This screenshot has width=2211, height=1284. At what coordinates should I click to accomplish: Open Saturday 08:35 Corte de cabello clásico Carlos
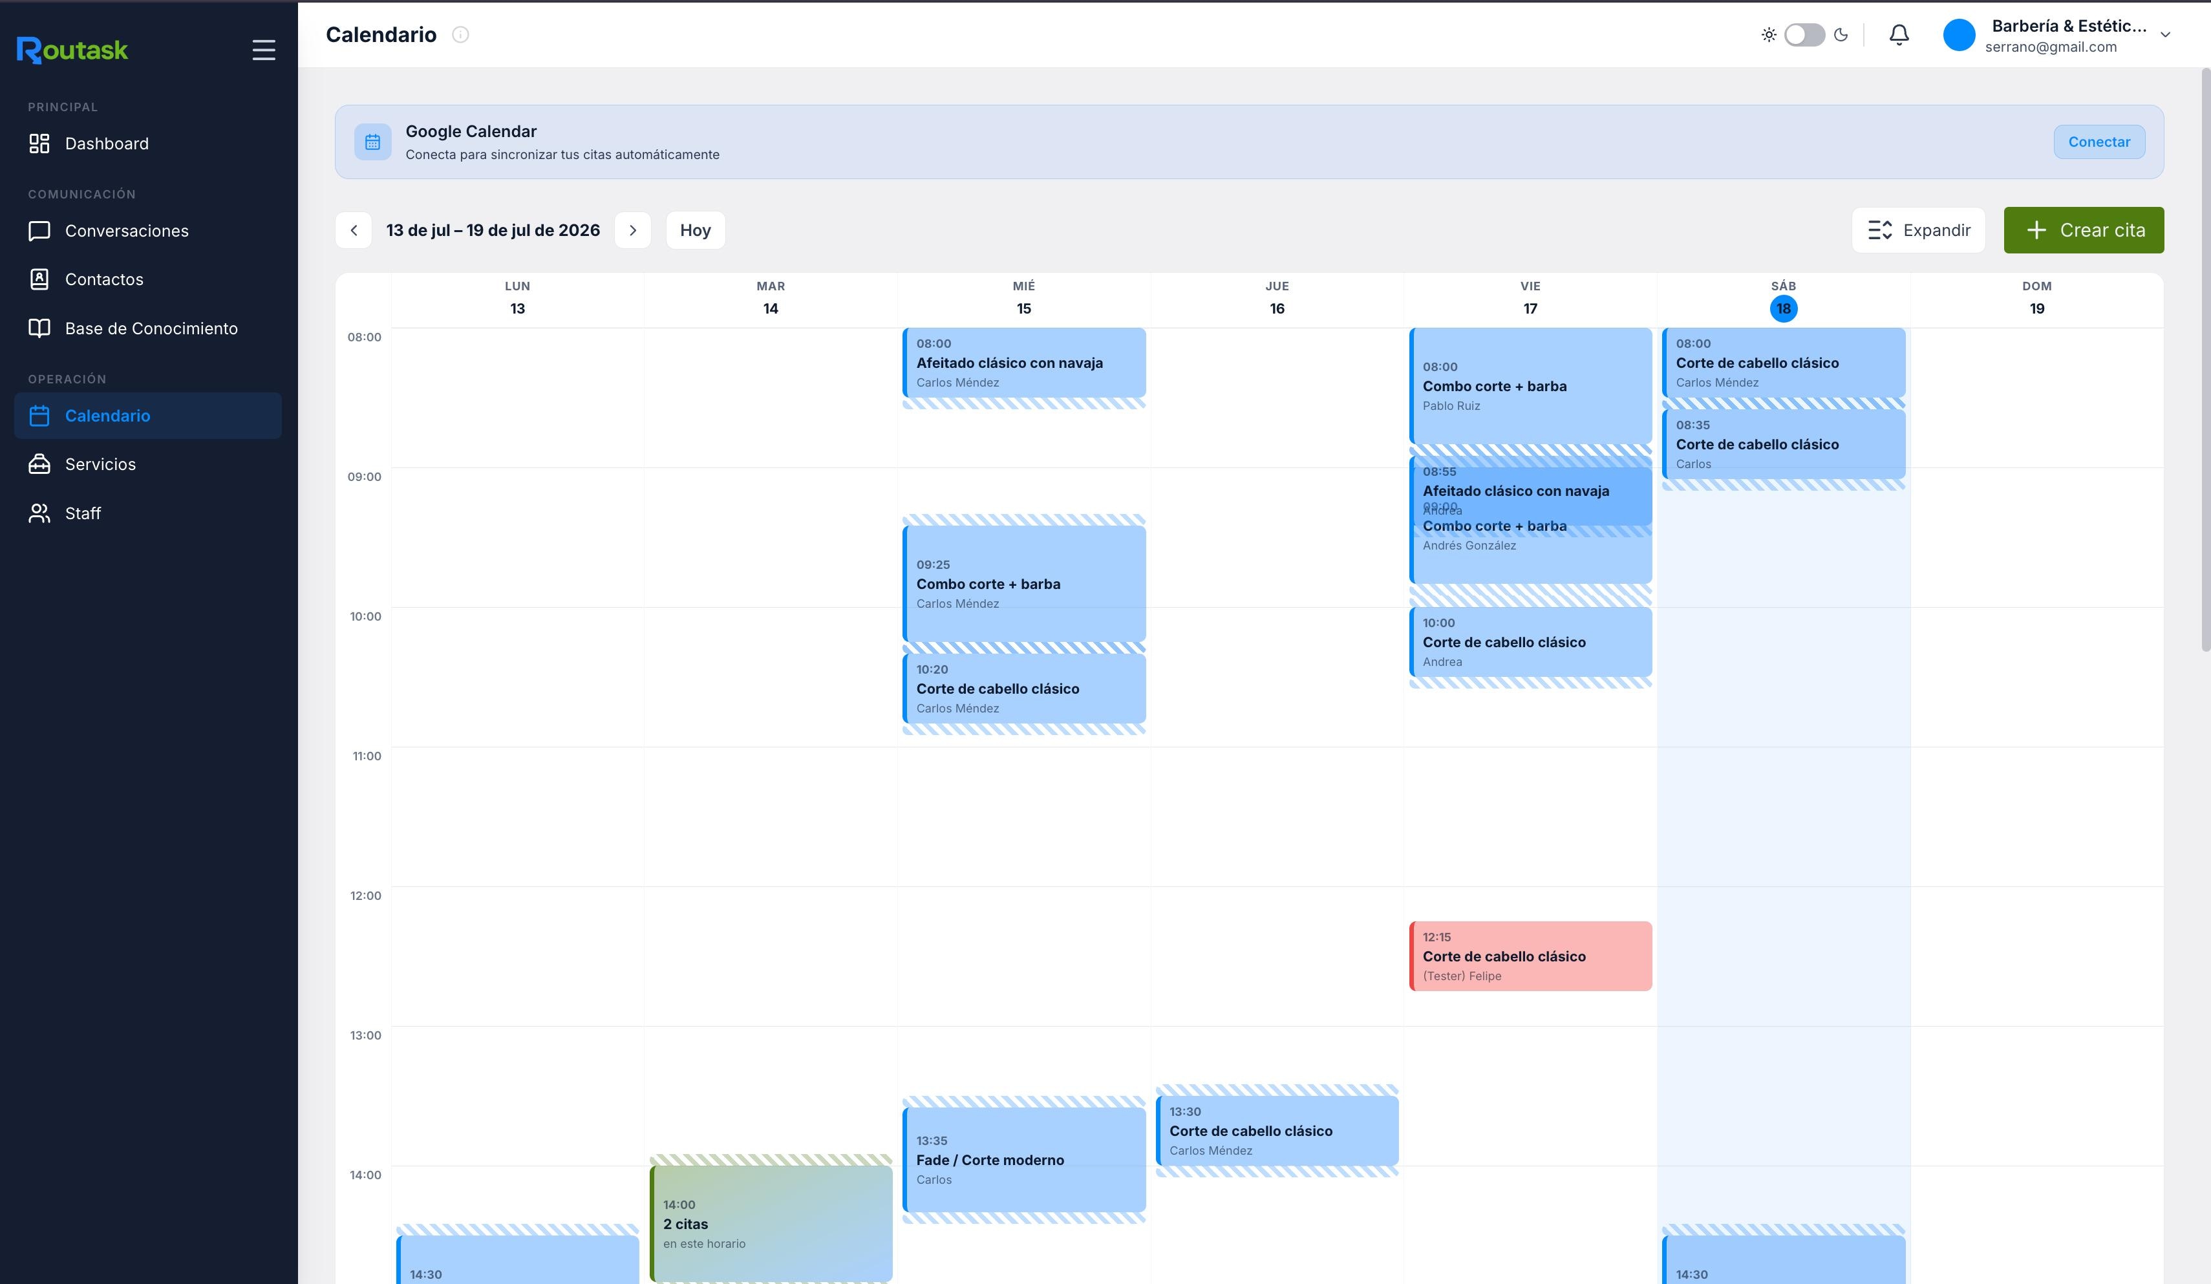pos(1783,444)
